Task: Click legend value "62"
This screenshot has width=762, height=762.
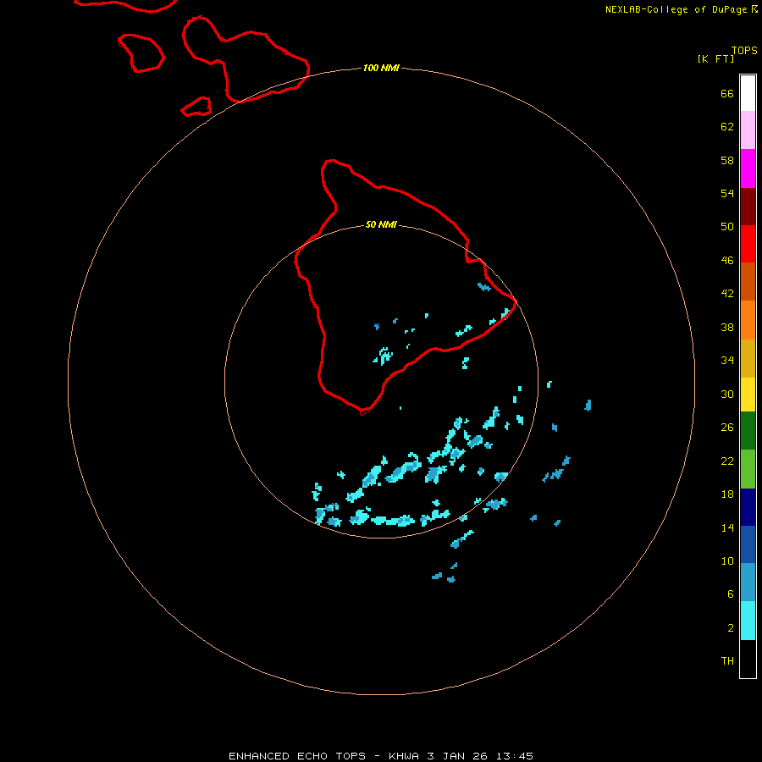Action: [x=727, y=126]
